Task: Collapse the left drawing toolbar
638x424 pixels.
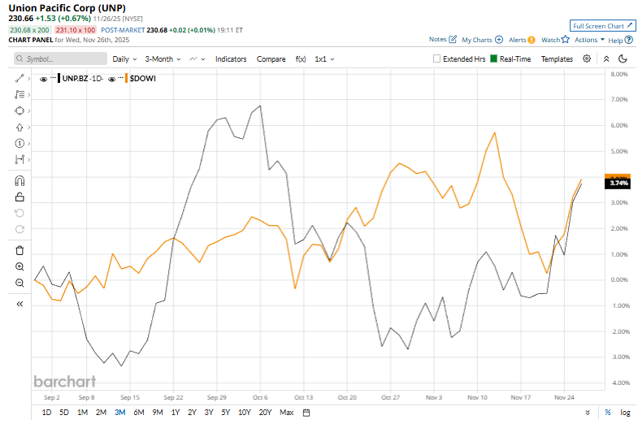Action: (x=20, y=304)
